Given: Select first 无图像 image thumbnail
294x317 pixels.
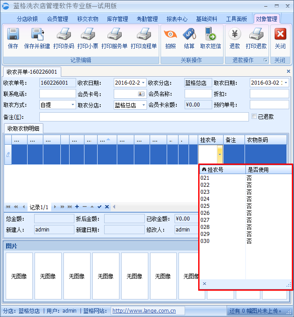Looking at the screenshot, I should pos(19,276).
